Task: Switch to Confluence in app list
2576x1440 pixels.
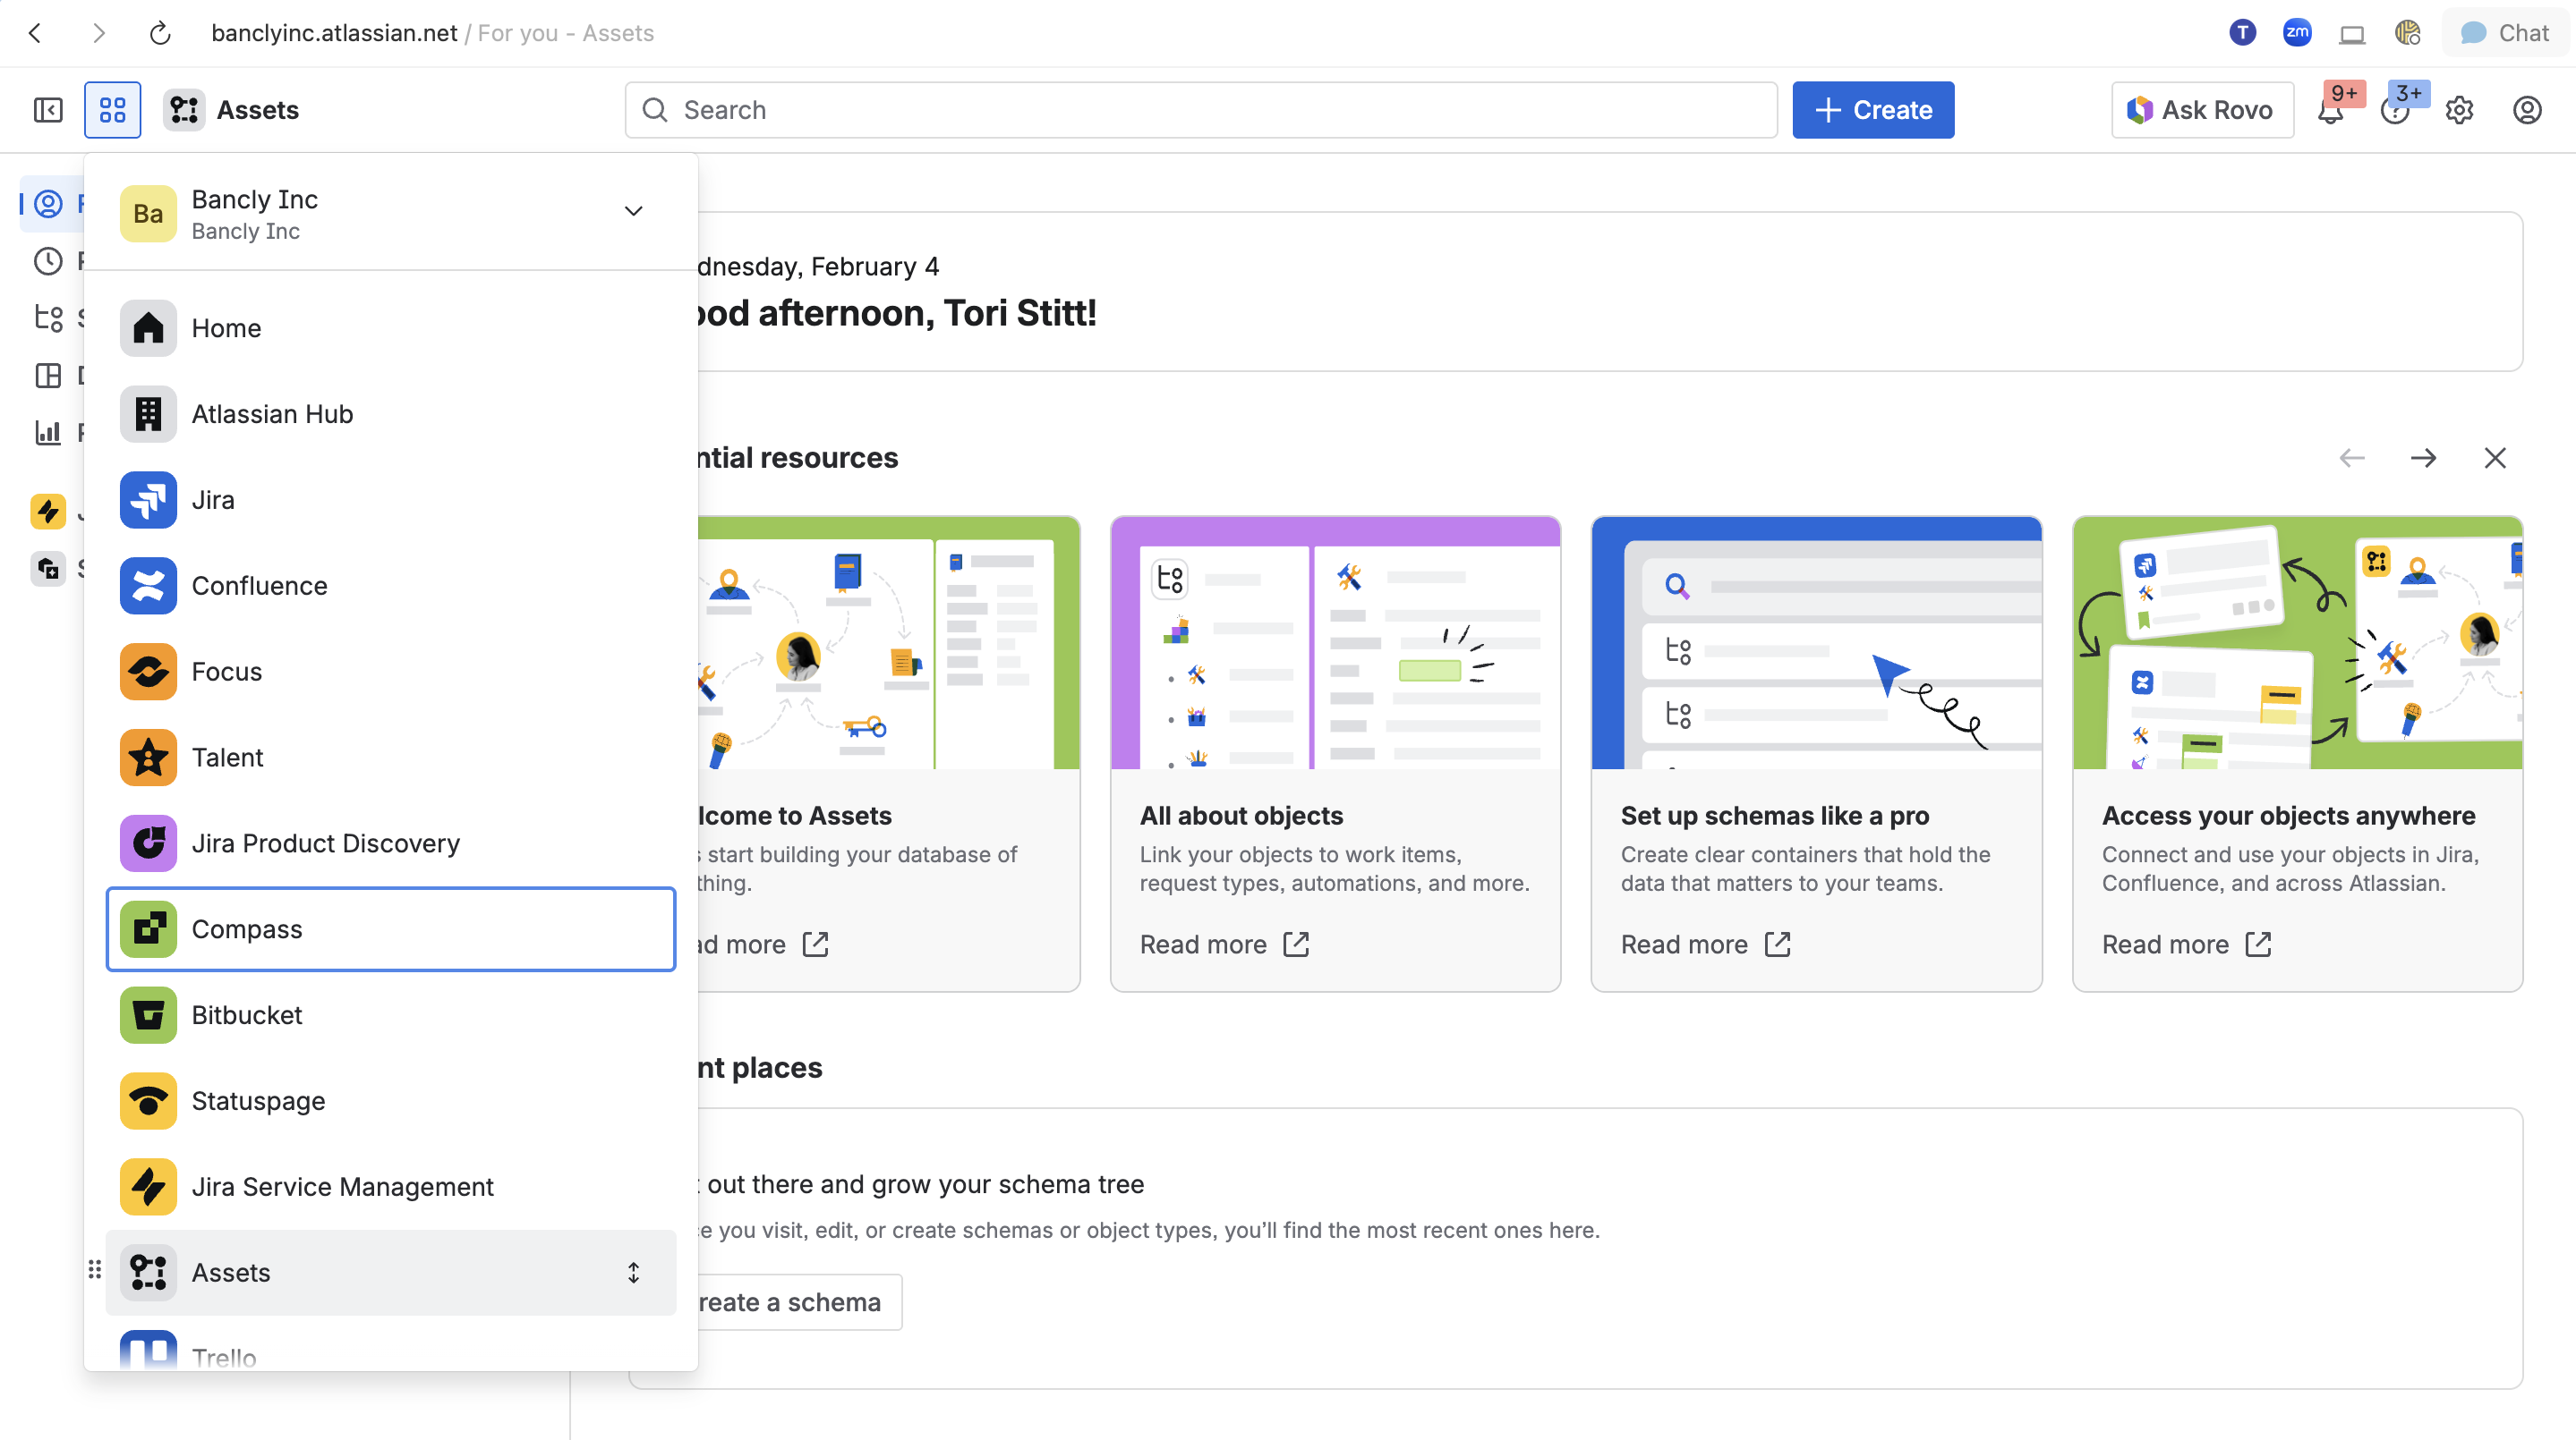Action: pyautogui.click(x=391, y=586)
